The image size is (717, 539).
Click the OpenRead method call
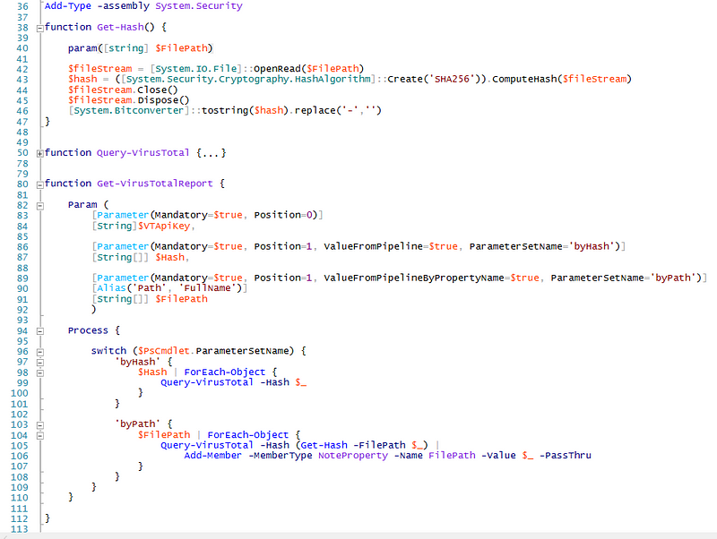click(277, 69)
